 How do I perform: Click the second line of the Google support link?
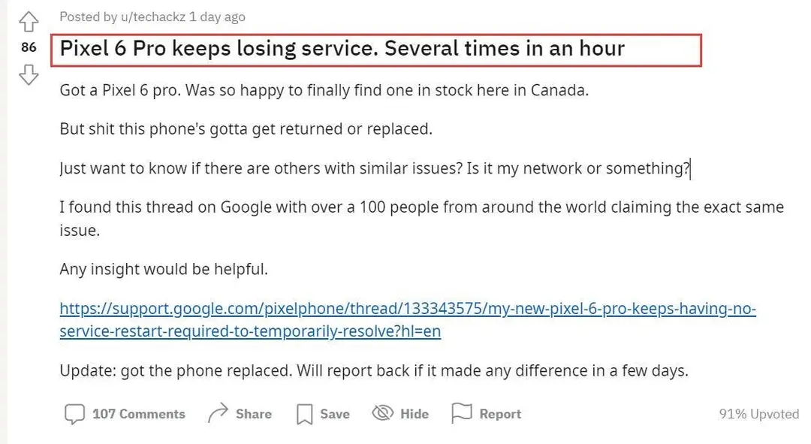click(250, 331)
